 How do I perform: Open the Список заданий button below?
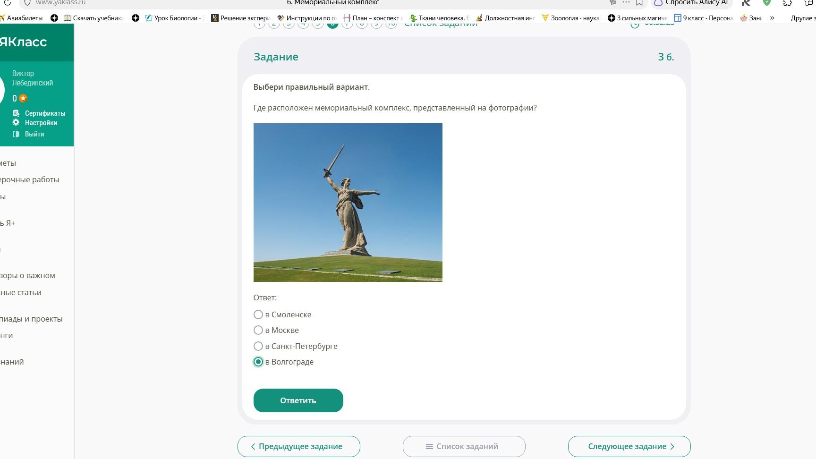464,446
